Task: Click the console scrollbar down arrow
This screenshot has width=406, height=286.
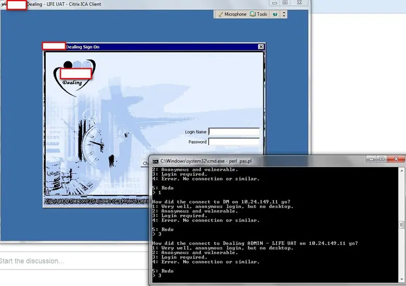Action: tap(401, 278)
